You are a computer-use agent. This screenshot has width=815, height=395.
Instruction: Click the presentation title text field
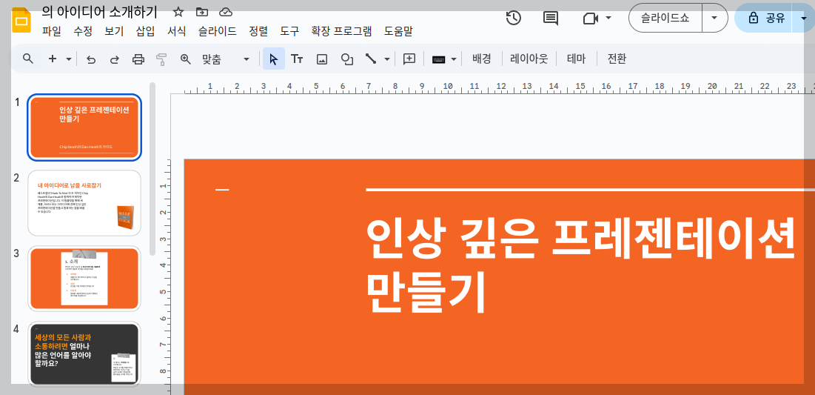[x=98, y=11]
